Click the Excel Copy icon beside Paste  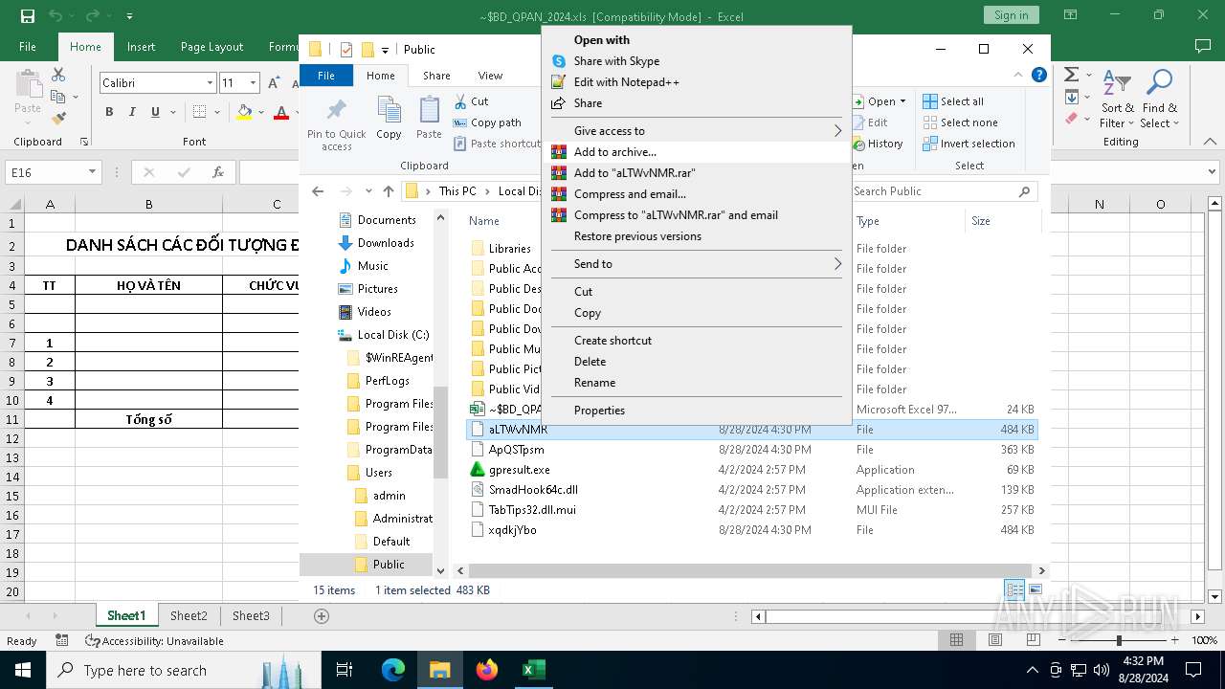tap(58, 97)
